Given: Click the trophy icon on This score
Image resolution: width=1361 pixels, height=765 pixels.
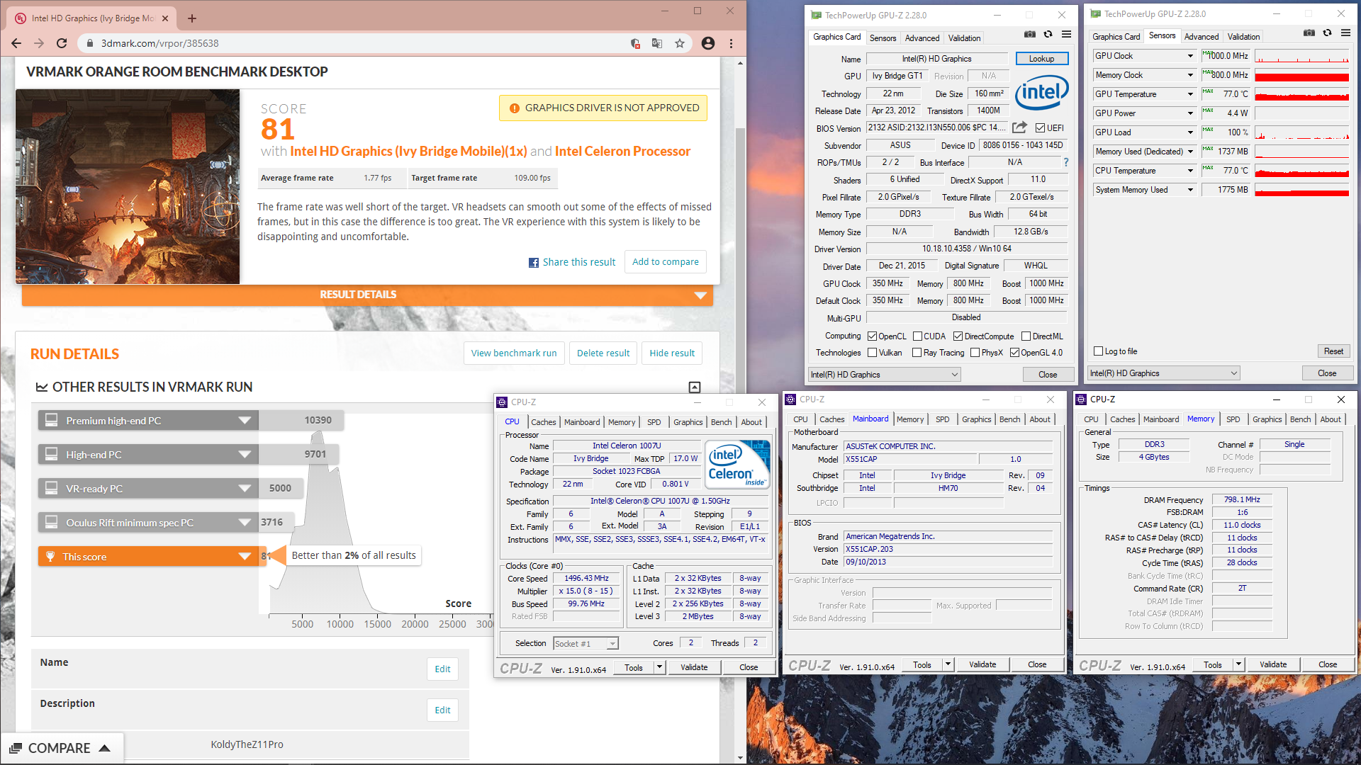Looking at the screenshot, I should pyautogui.click(x=50, y=556).
